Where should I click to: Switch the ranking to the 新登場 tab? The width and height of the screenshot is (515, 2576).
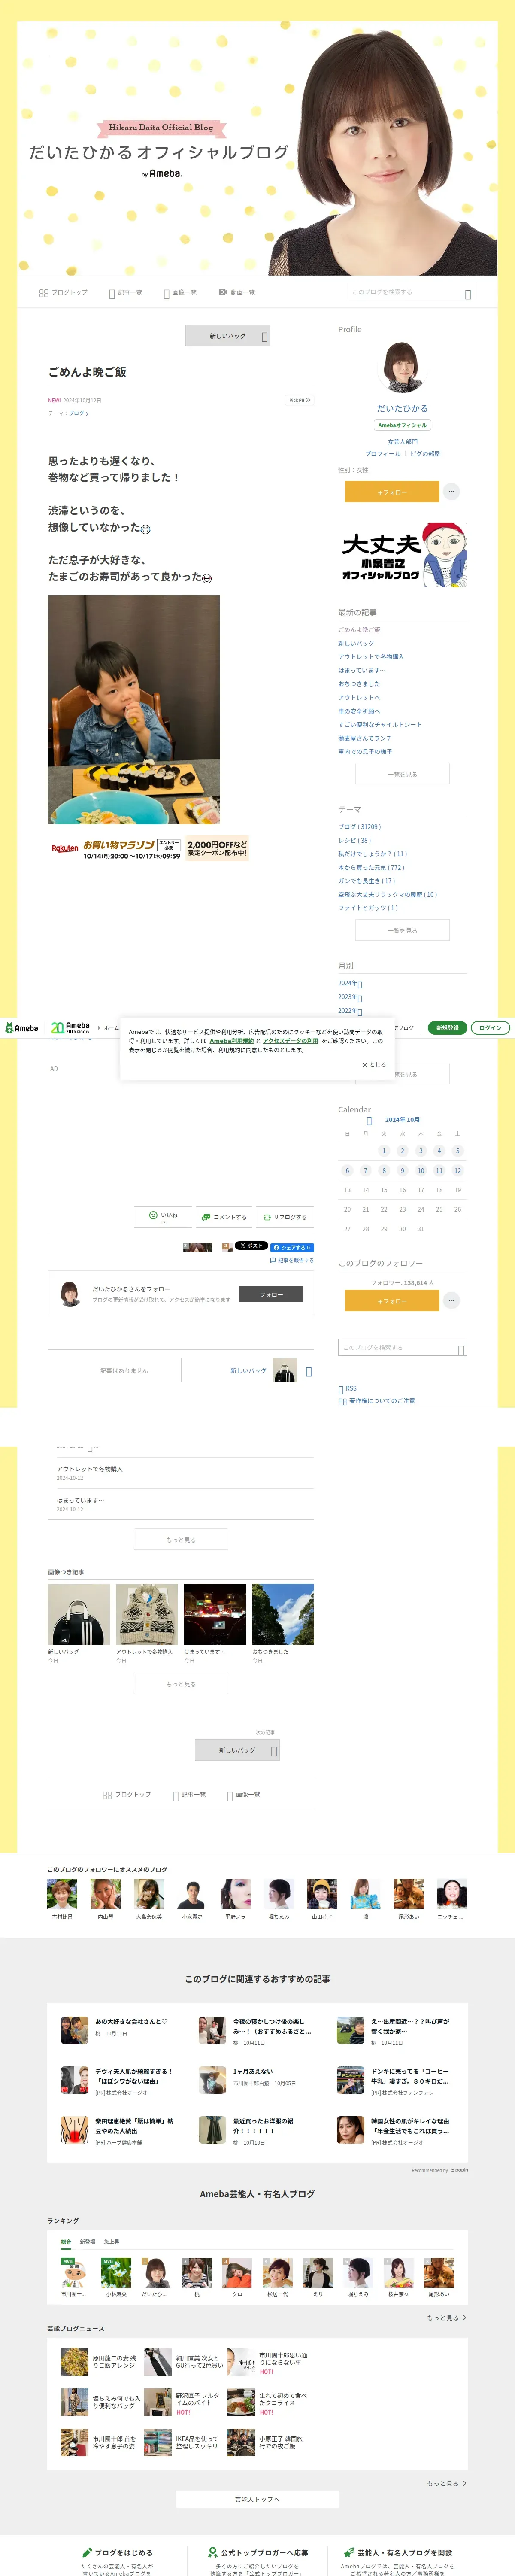(87, 2242)
